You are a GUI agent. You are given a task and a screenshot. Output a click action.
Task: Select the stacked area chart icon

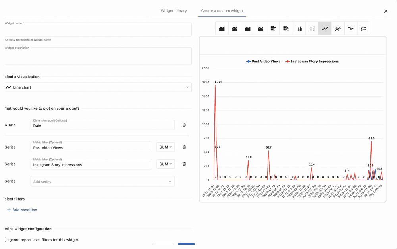235,29
